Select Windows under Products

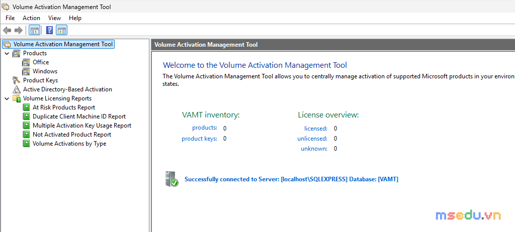click(x=45, y=71)
